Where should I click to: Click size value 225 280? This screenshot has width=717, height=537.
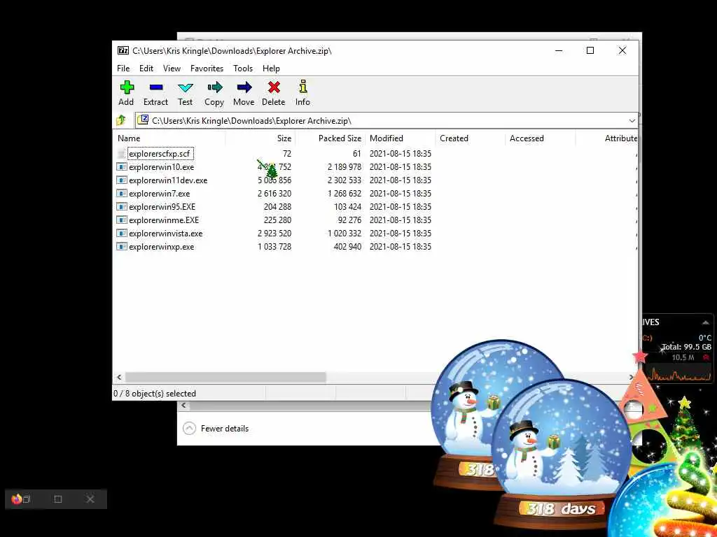(277, 220)
